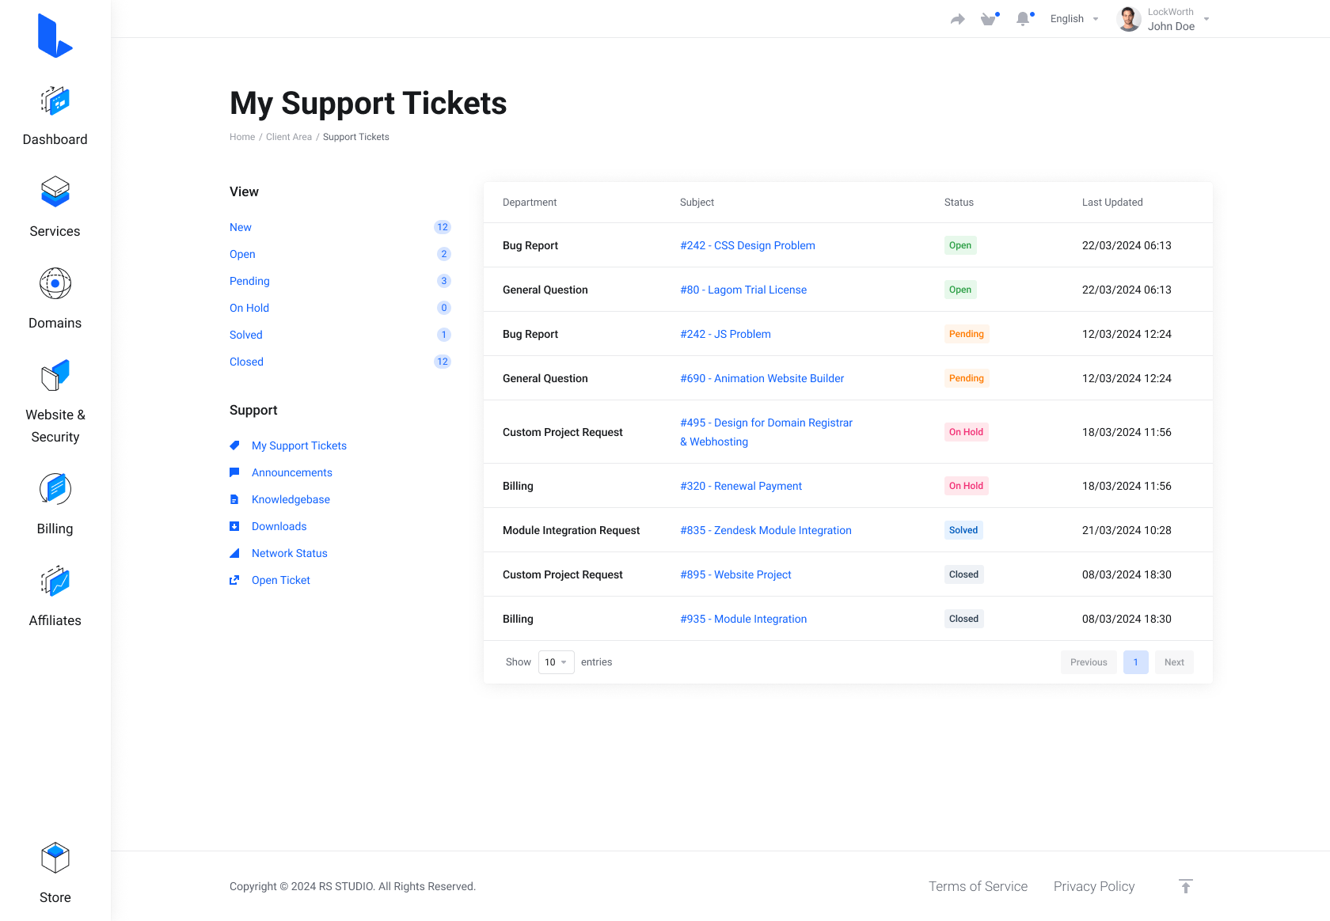
Task: Open the Website & Security icon
Action: click(55, 375)
